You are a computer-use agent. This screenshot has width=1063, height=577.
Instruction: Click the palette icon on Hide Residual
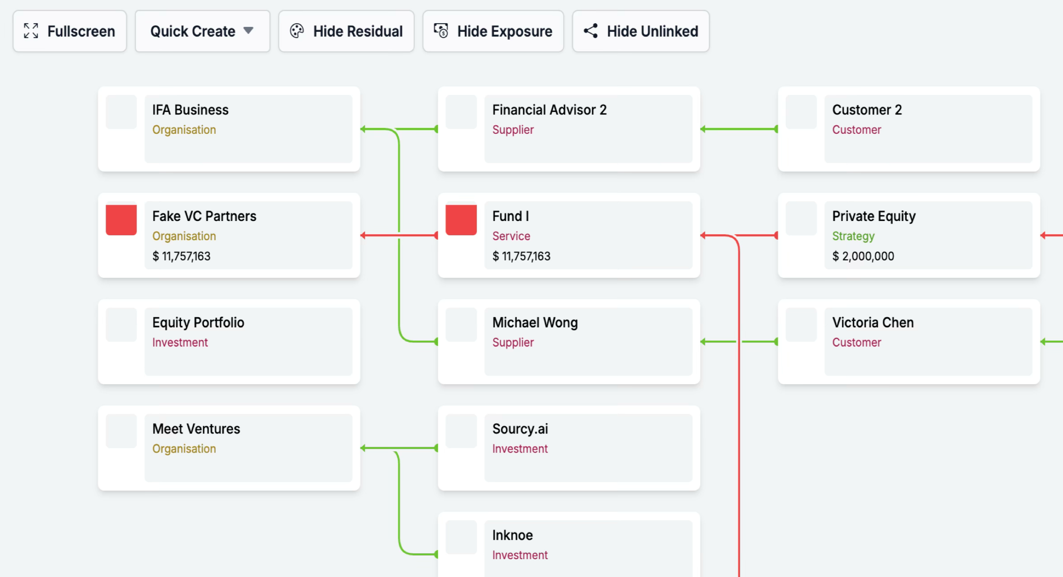297,31
